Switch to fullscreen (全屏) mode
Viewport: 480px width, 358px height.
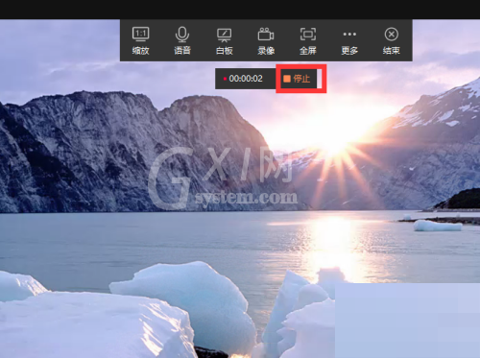click(x=308, y=40)
